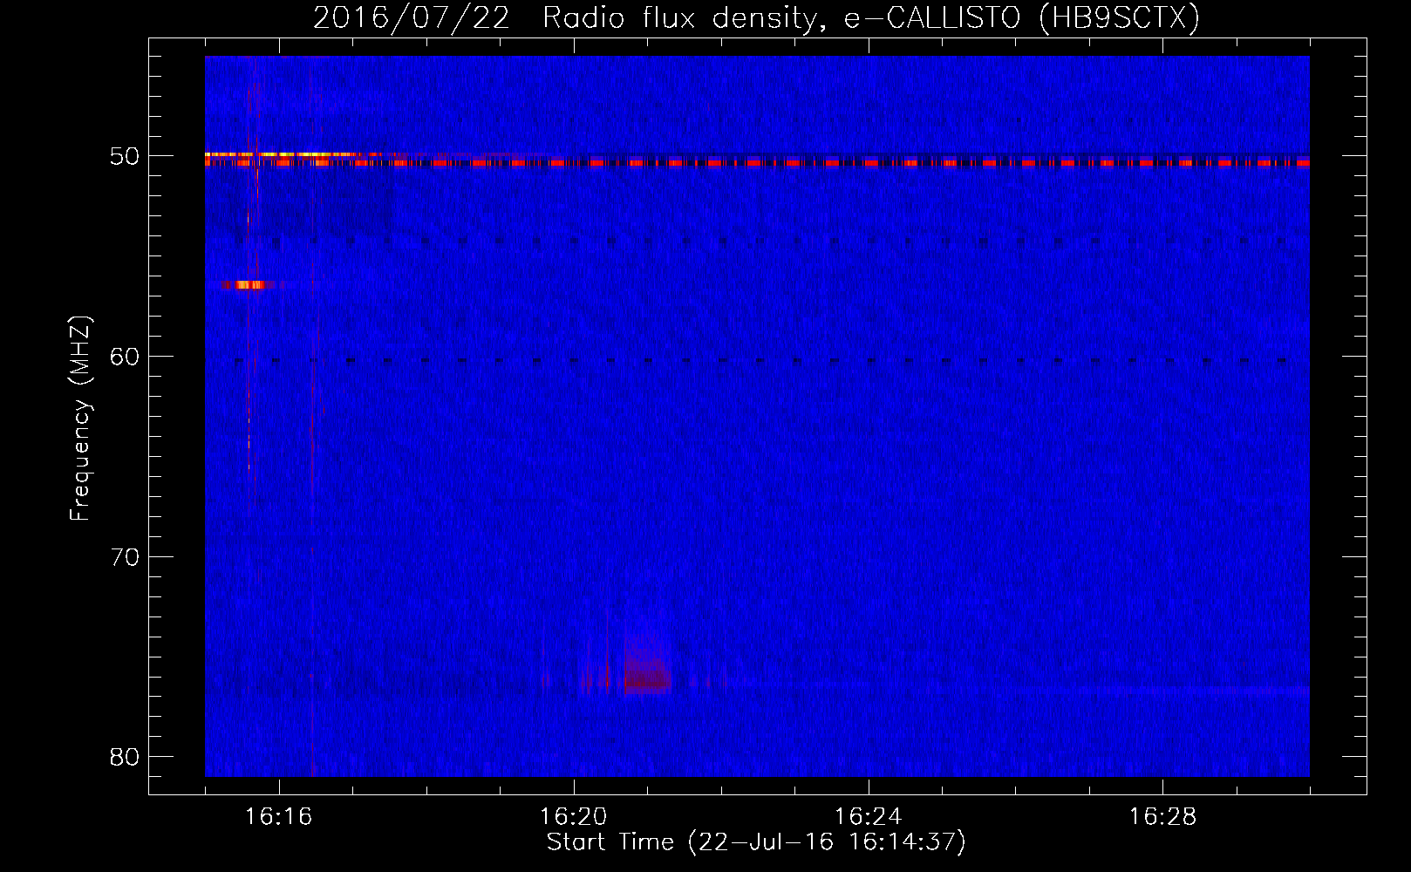Click the 'Frequency (MHZ)' axis label
Viewport: 1411px width, 872px height.
(80, 419)
